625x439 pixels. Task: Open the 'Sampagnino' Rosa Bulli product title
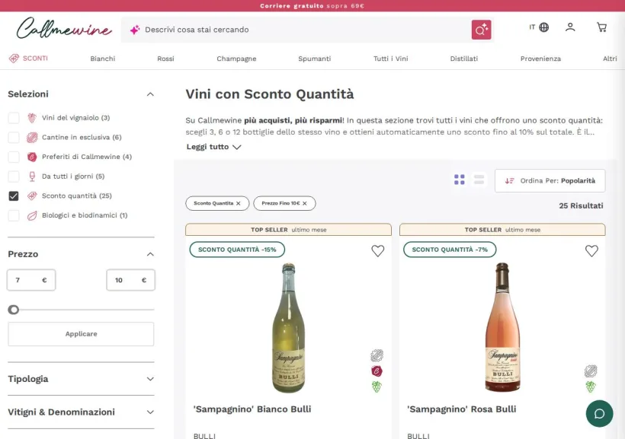point(462,409)
